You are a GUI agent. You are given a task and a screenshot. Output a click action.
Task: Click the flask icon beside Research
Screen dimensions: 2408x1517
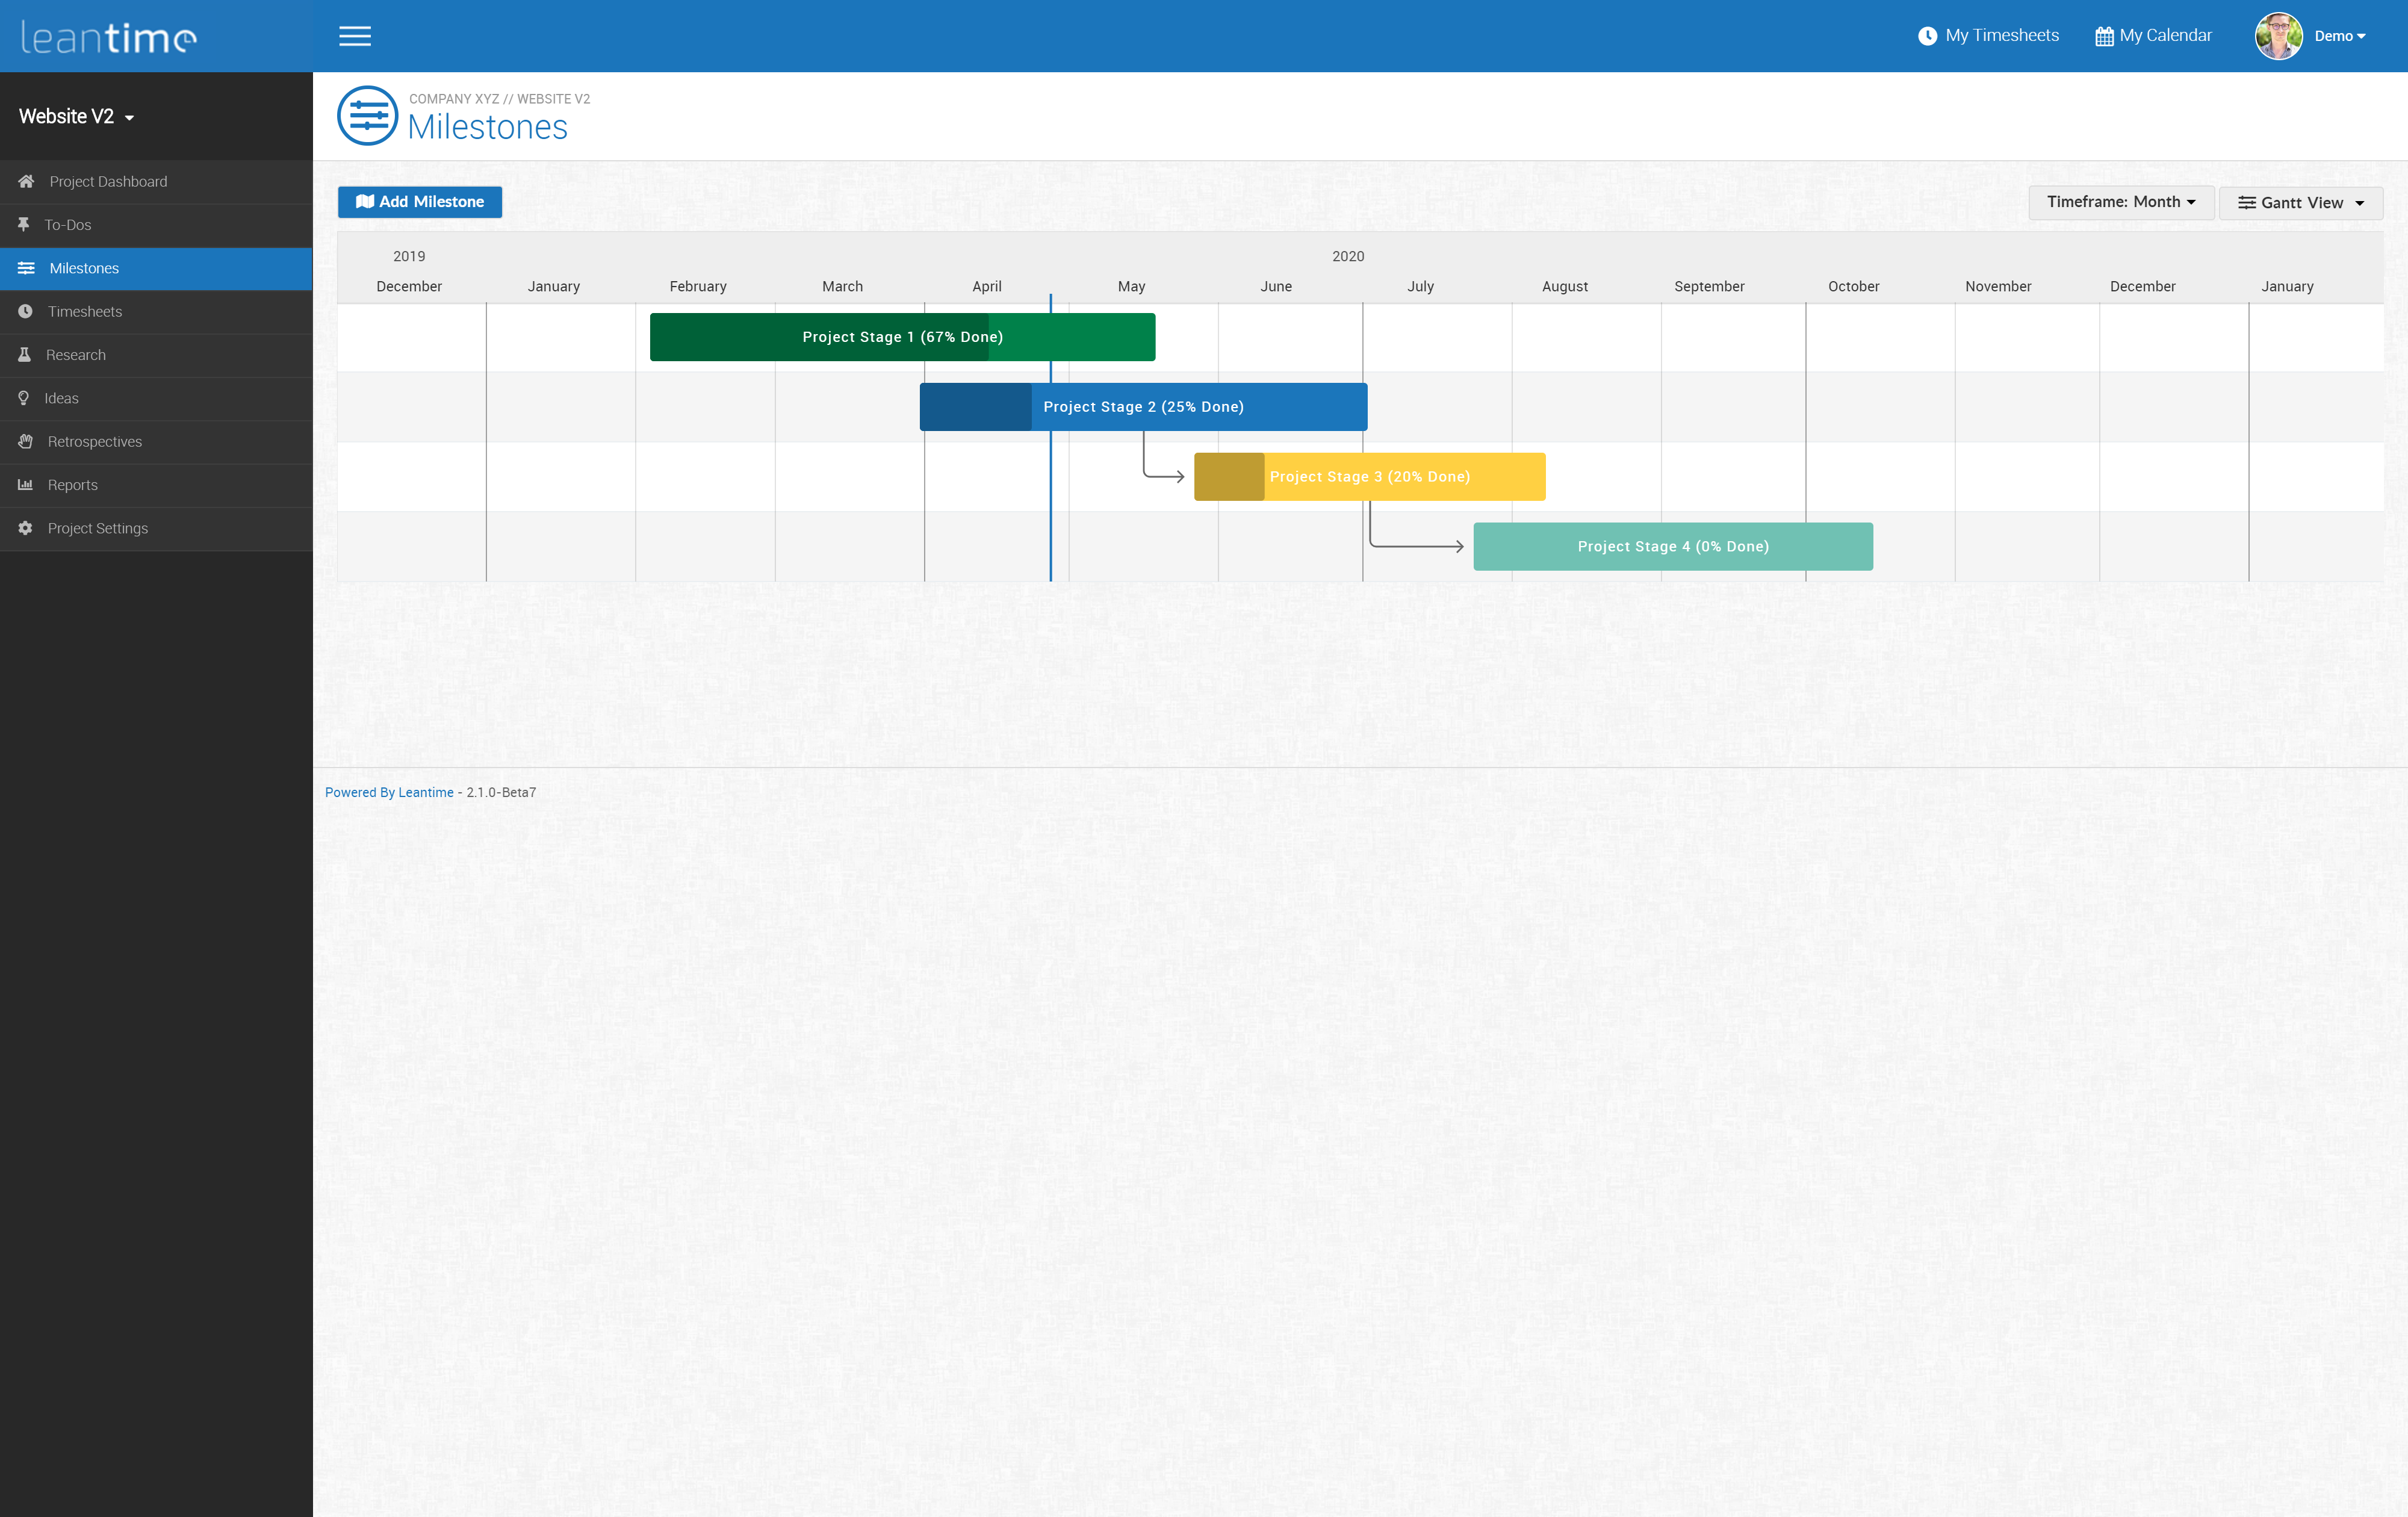coord(24,354)
